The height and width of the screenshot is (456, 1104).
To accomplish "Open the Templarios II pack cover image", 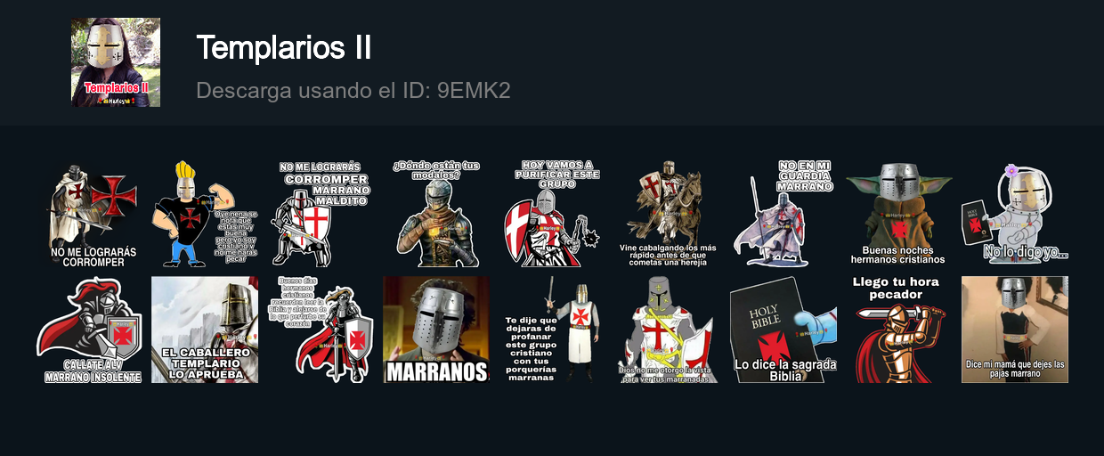I will tap(116, 62).
